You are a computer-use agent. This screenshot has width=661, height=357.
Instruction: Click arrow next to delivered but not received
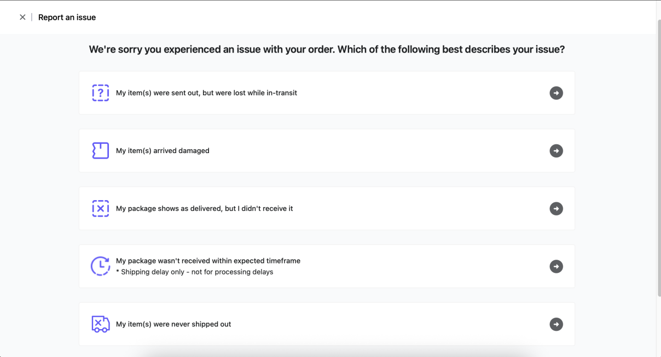[556, 209]
